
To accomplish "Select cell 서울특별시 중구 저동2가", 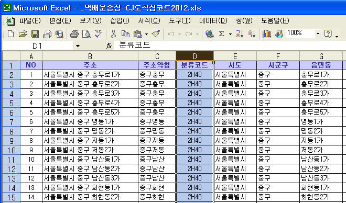I will click(90, 150).
